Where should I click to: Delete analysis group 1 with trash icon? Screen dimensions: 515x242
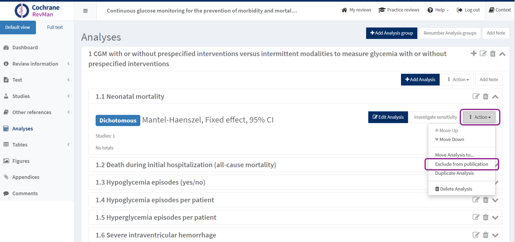pos(493,54)
